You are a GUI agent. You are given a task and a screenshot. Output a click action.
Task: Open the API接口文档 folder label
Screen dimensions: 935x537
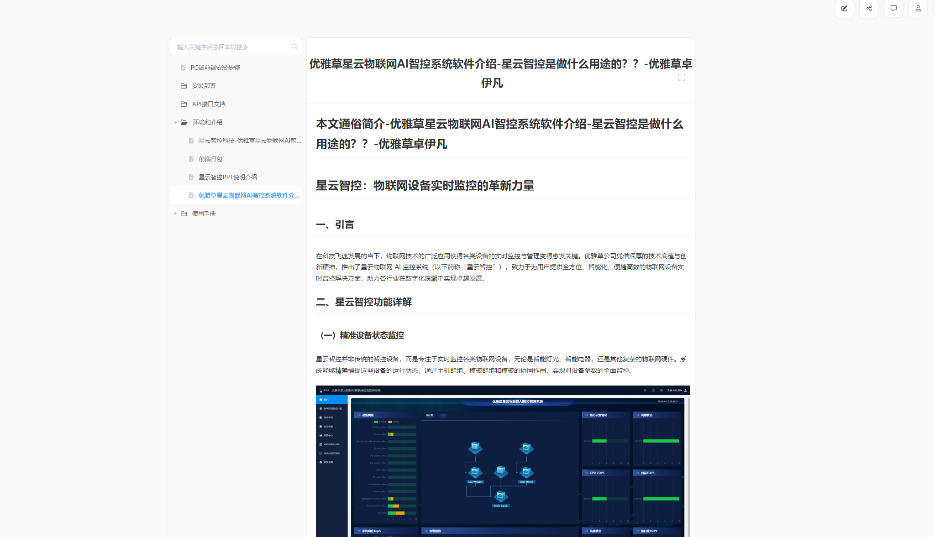pos(209,104)
